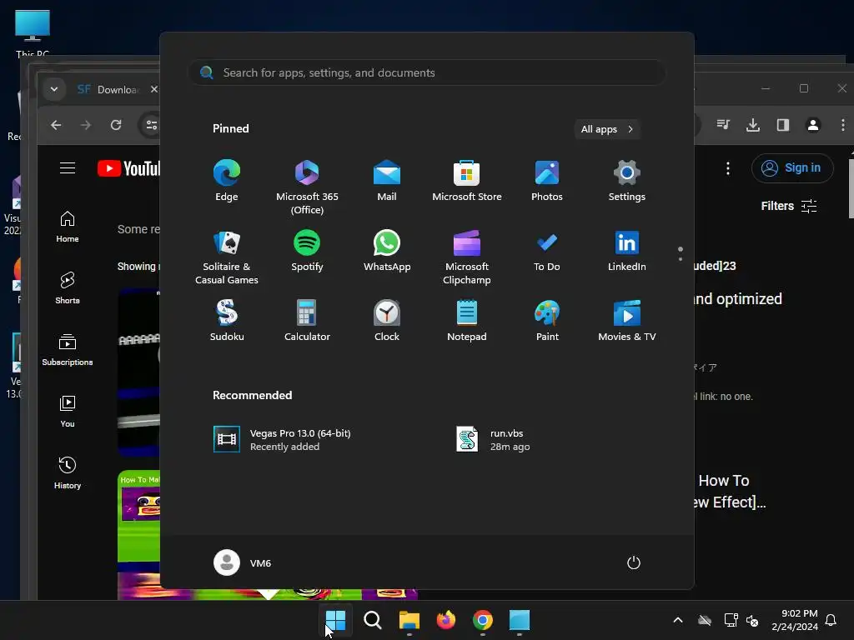Open the Clock app
This screenshot has width=854, height=640.
(387, 321)
